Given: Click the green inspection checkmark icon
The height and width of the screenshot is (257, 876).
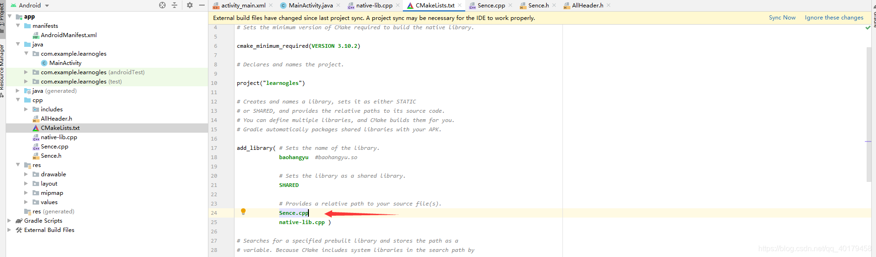Looking at the screenshot, I should (x=868, y=28).
